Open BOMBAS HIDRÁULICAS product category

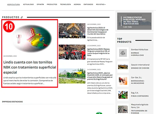(137, 54)
